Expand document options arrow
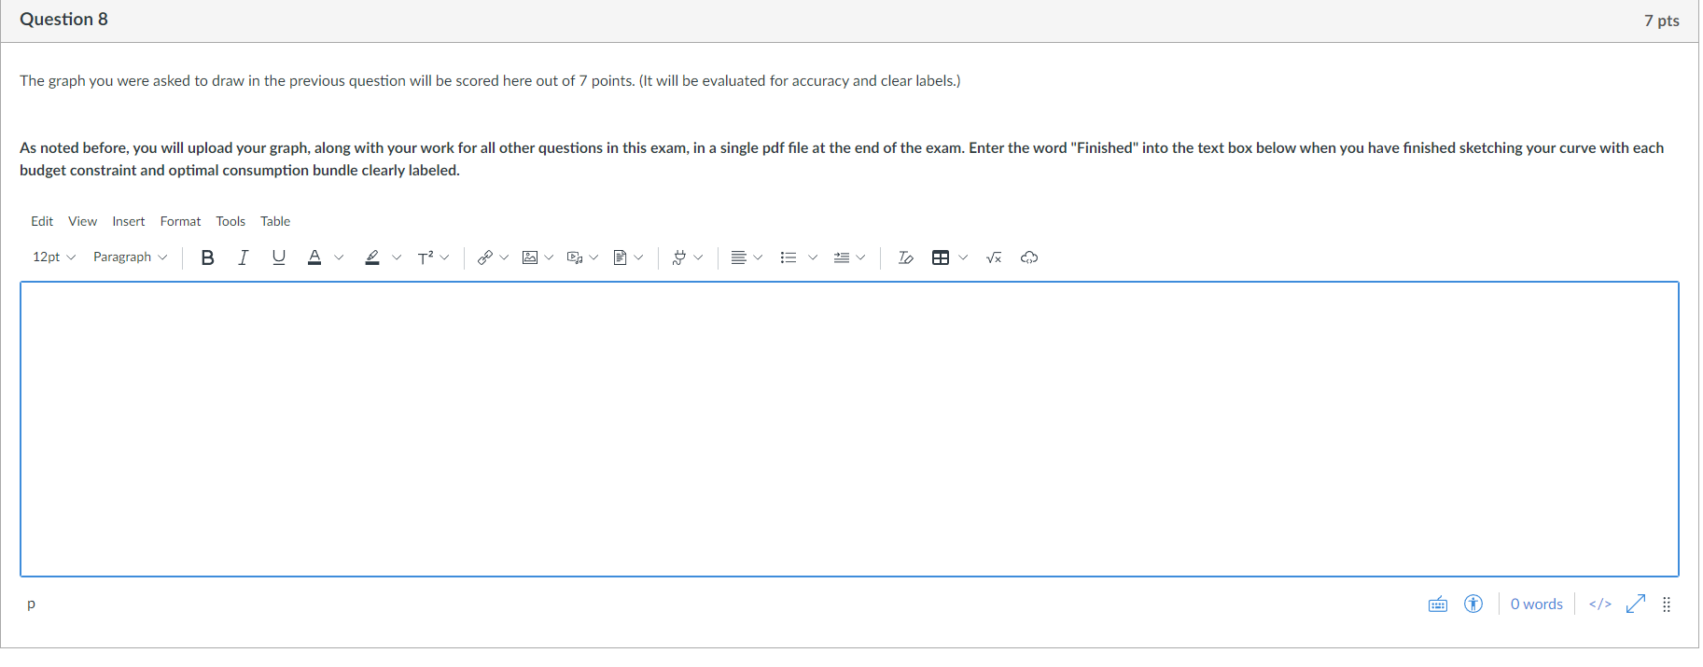Screen dimensions: 1703x667 click(x=638, y=257)
